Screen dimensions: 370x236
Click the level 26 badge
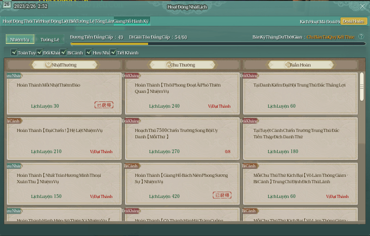click(x=6, y=4)
